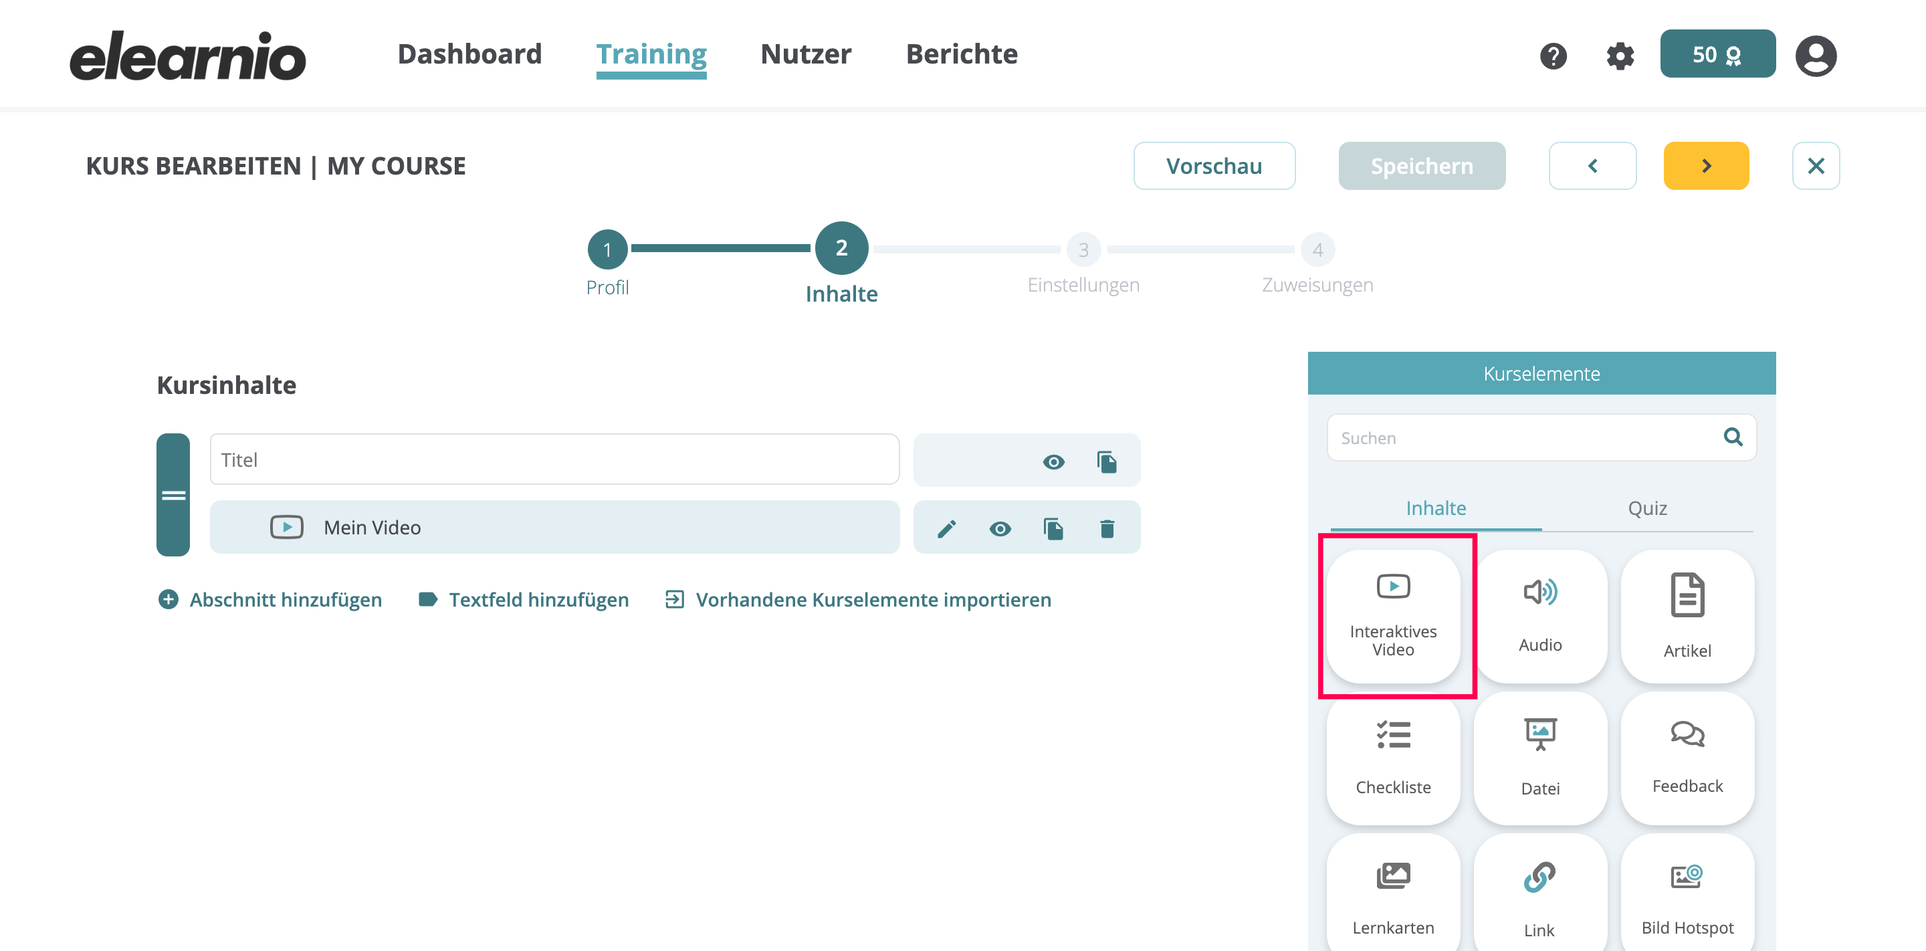
Task: Jump to step 3 Einstellungen
Action: pyautogui.click(x=1083, y=249)
